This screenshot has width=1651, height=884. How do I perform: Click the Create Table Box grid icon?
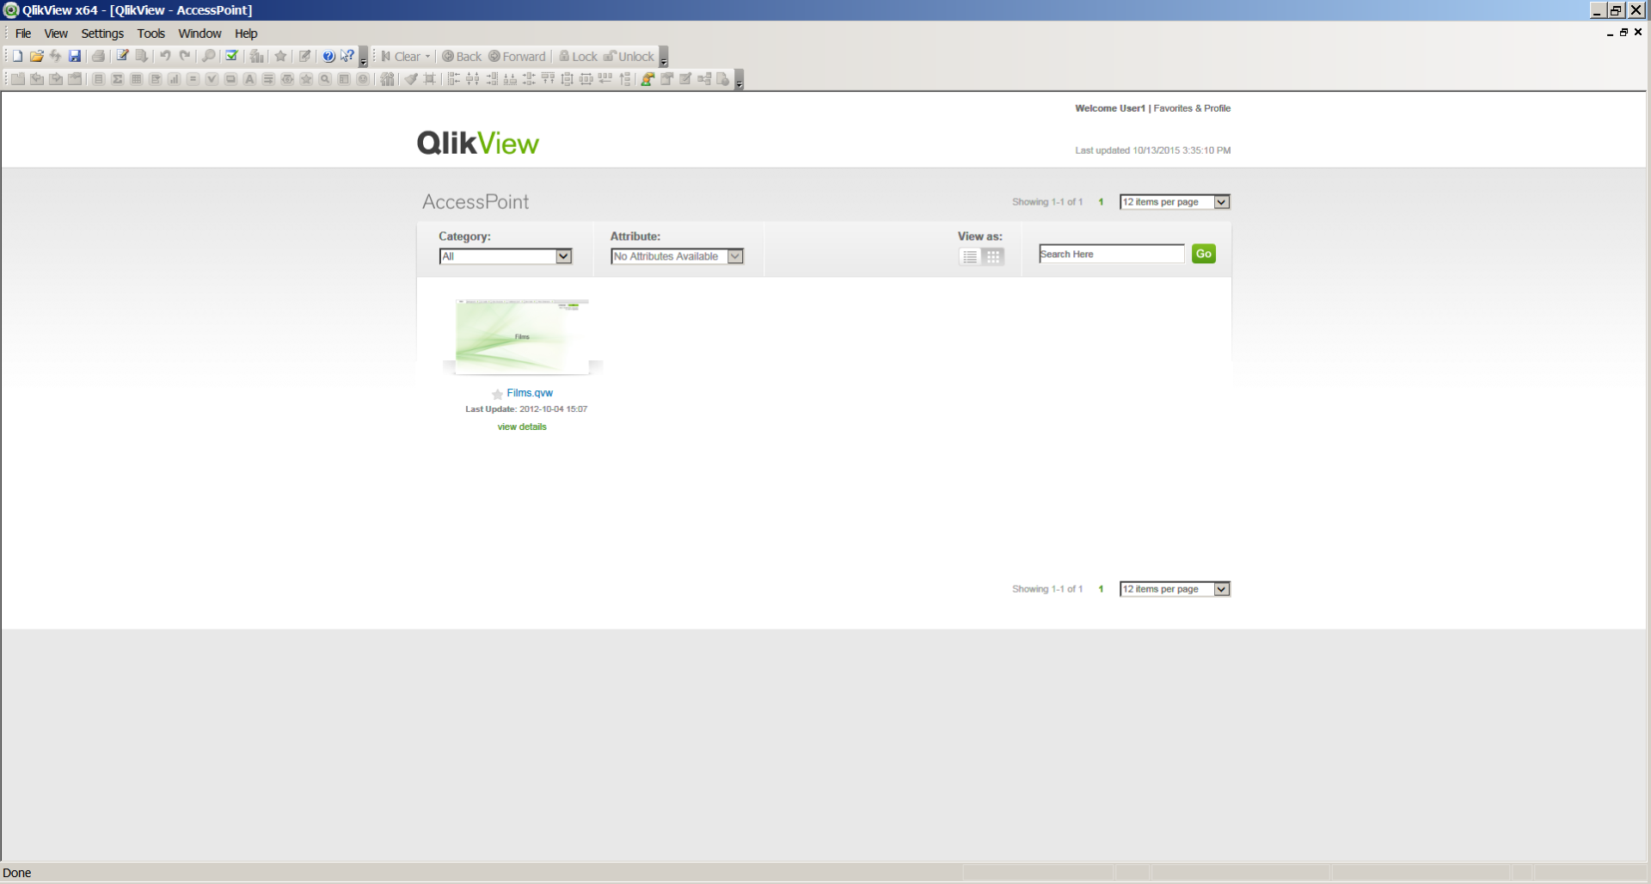coord(136,79)
